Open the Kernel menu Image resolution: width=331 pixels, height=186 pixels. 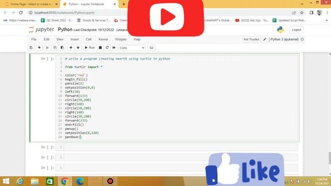[103, 39]
